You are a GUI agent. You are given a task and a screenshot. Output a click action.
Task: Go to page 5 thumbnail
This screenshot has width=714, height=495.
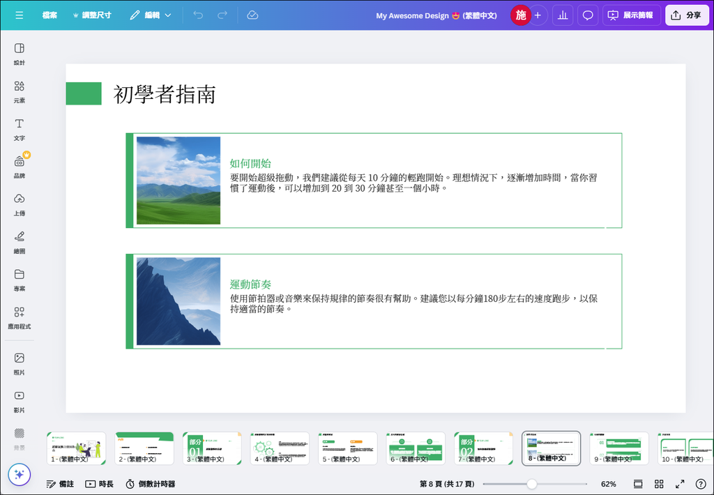(x=348, y=448)
